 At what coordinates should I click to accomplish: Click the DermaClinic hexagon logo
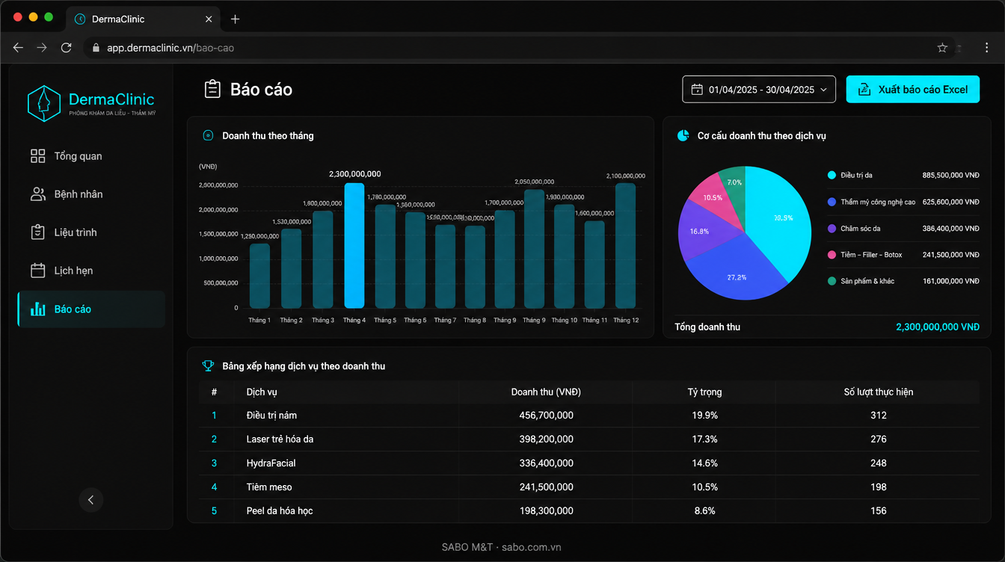43,103
